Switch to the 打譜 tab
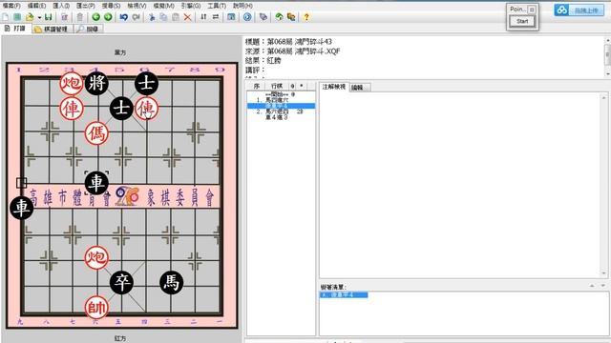This screenshot has width=611, height=343. (x=15, y=29)
